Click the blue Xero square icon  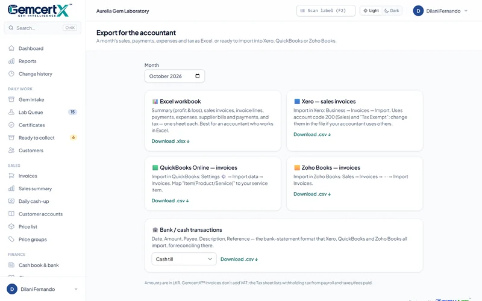coord(297,101)
